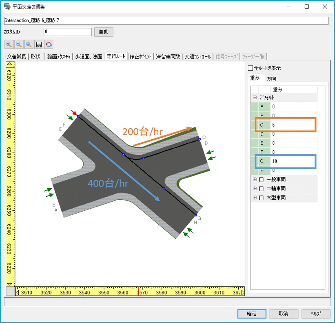The image size is (335, 323).
Task: Expand the 一般車両 group
Action: click(255, 180)
